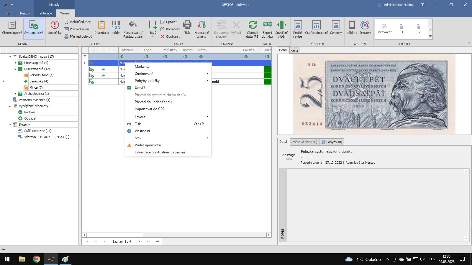Click Spravovat layouts
The image size is (472, 265).
pyautogui.click(x=384, y=29)
